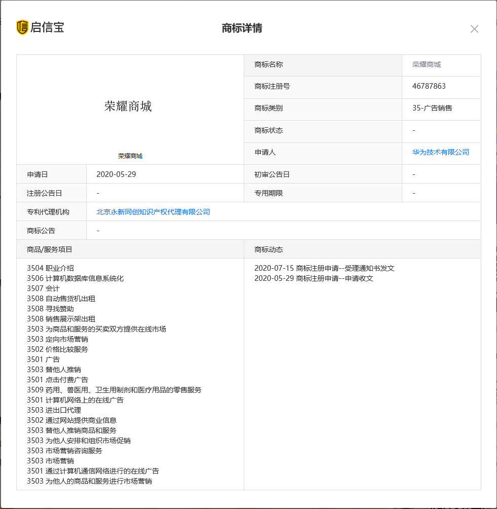497x509 pixels.
Task: Click the 启信宝 shield logo
Action: [22, 27]
